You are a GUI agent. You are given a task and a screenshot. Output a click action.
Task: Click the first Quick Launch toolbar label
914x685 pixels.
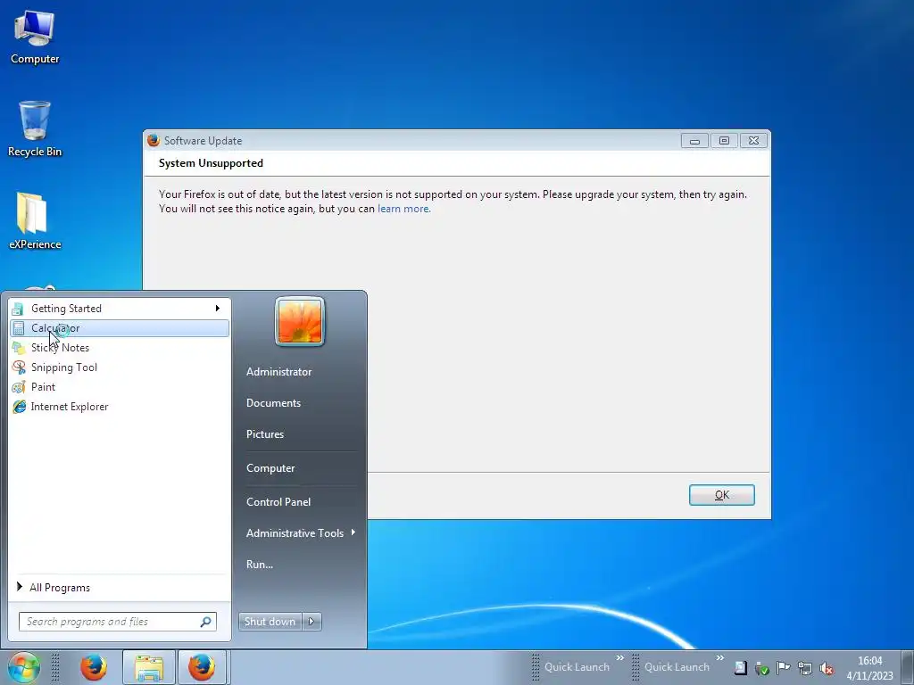click(577, 667)
